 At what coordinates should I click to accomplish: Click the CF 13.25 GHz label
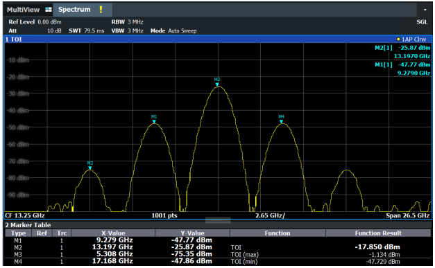coord(25,215)
